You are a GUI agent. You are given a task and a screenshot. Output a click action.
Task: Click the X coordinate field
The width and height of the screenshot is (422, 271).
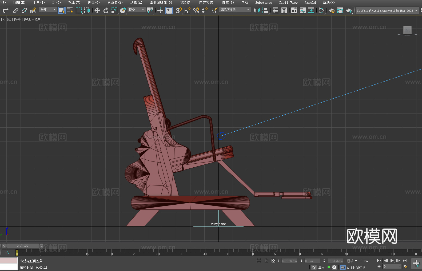(x=289, y=261)
